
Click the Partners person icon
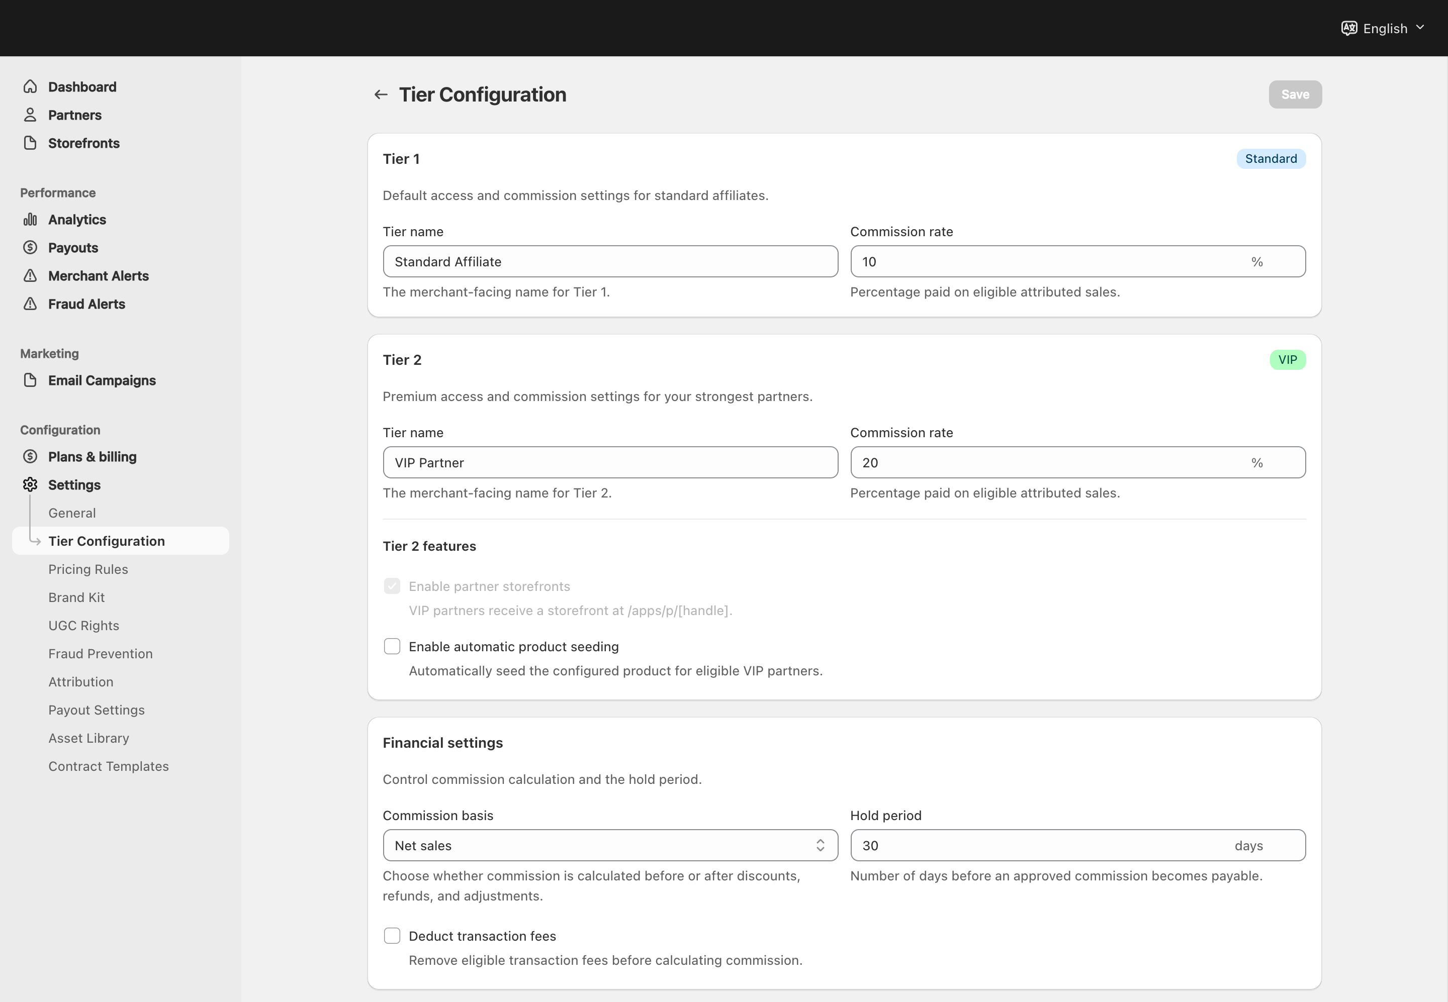click(30, 115)
